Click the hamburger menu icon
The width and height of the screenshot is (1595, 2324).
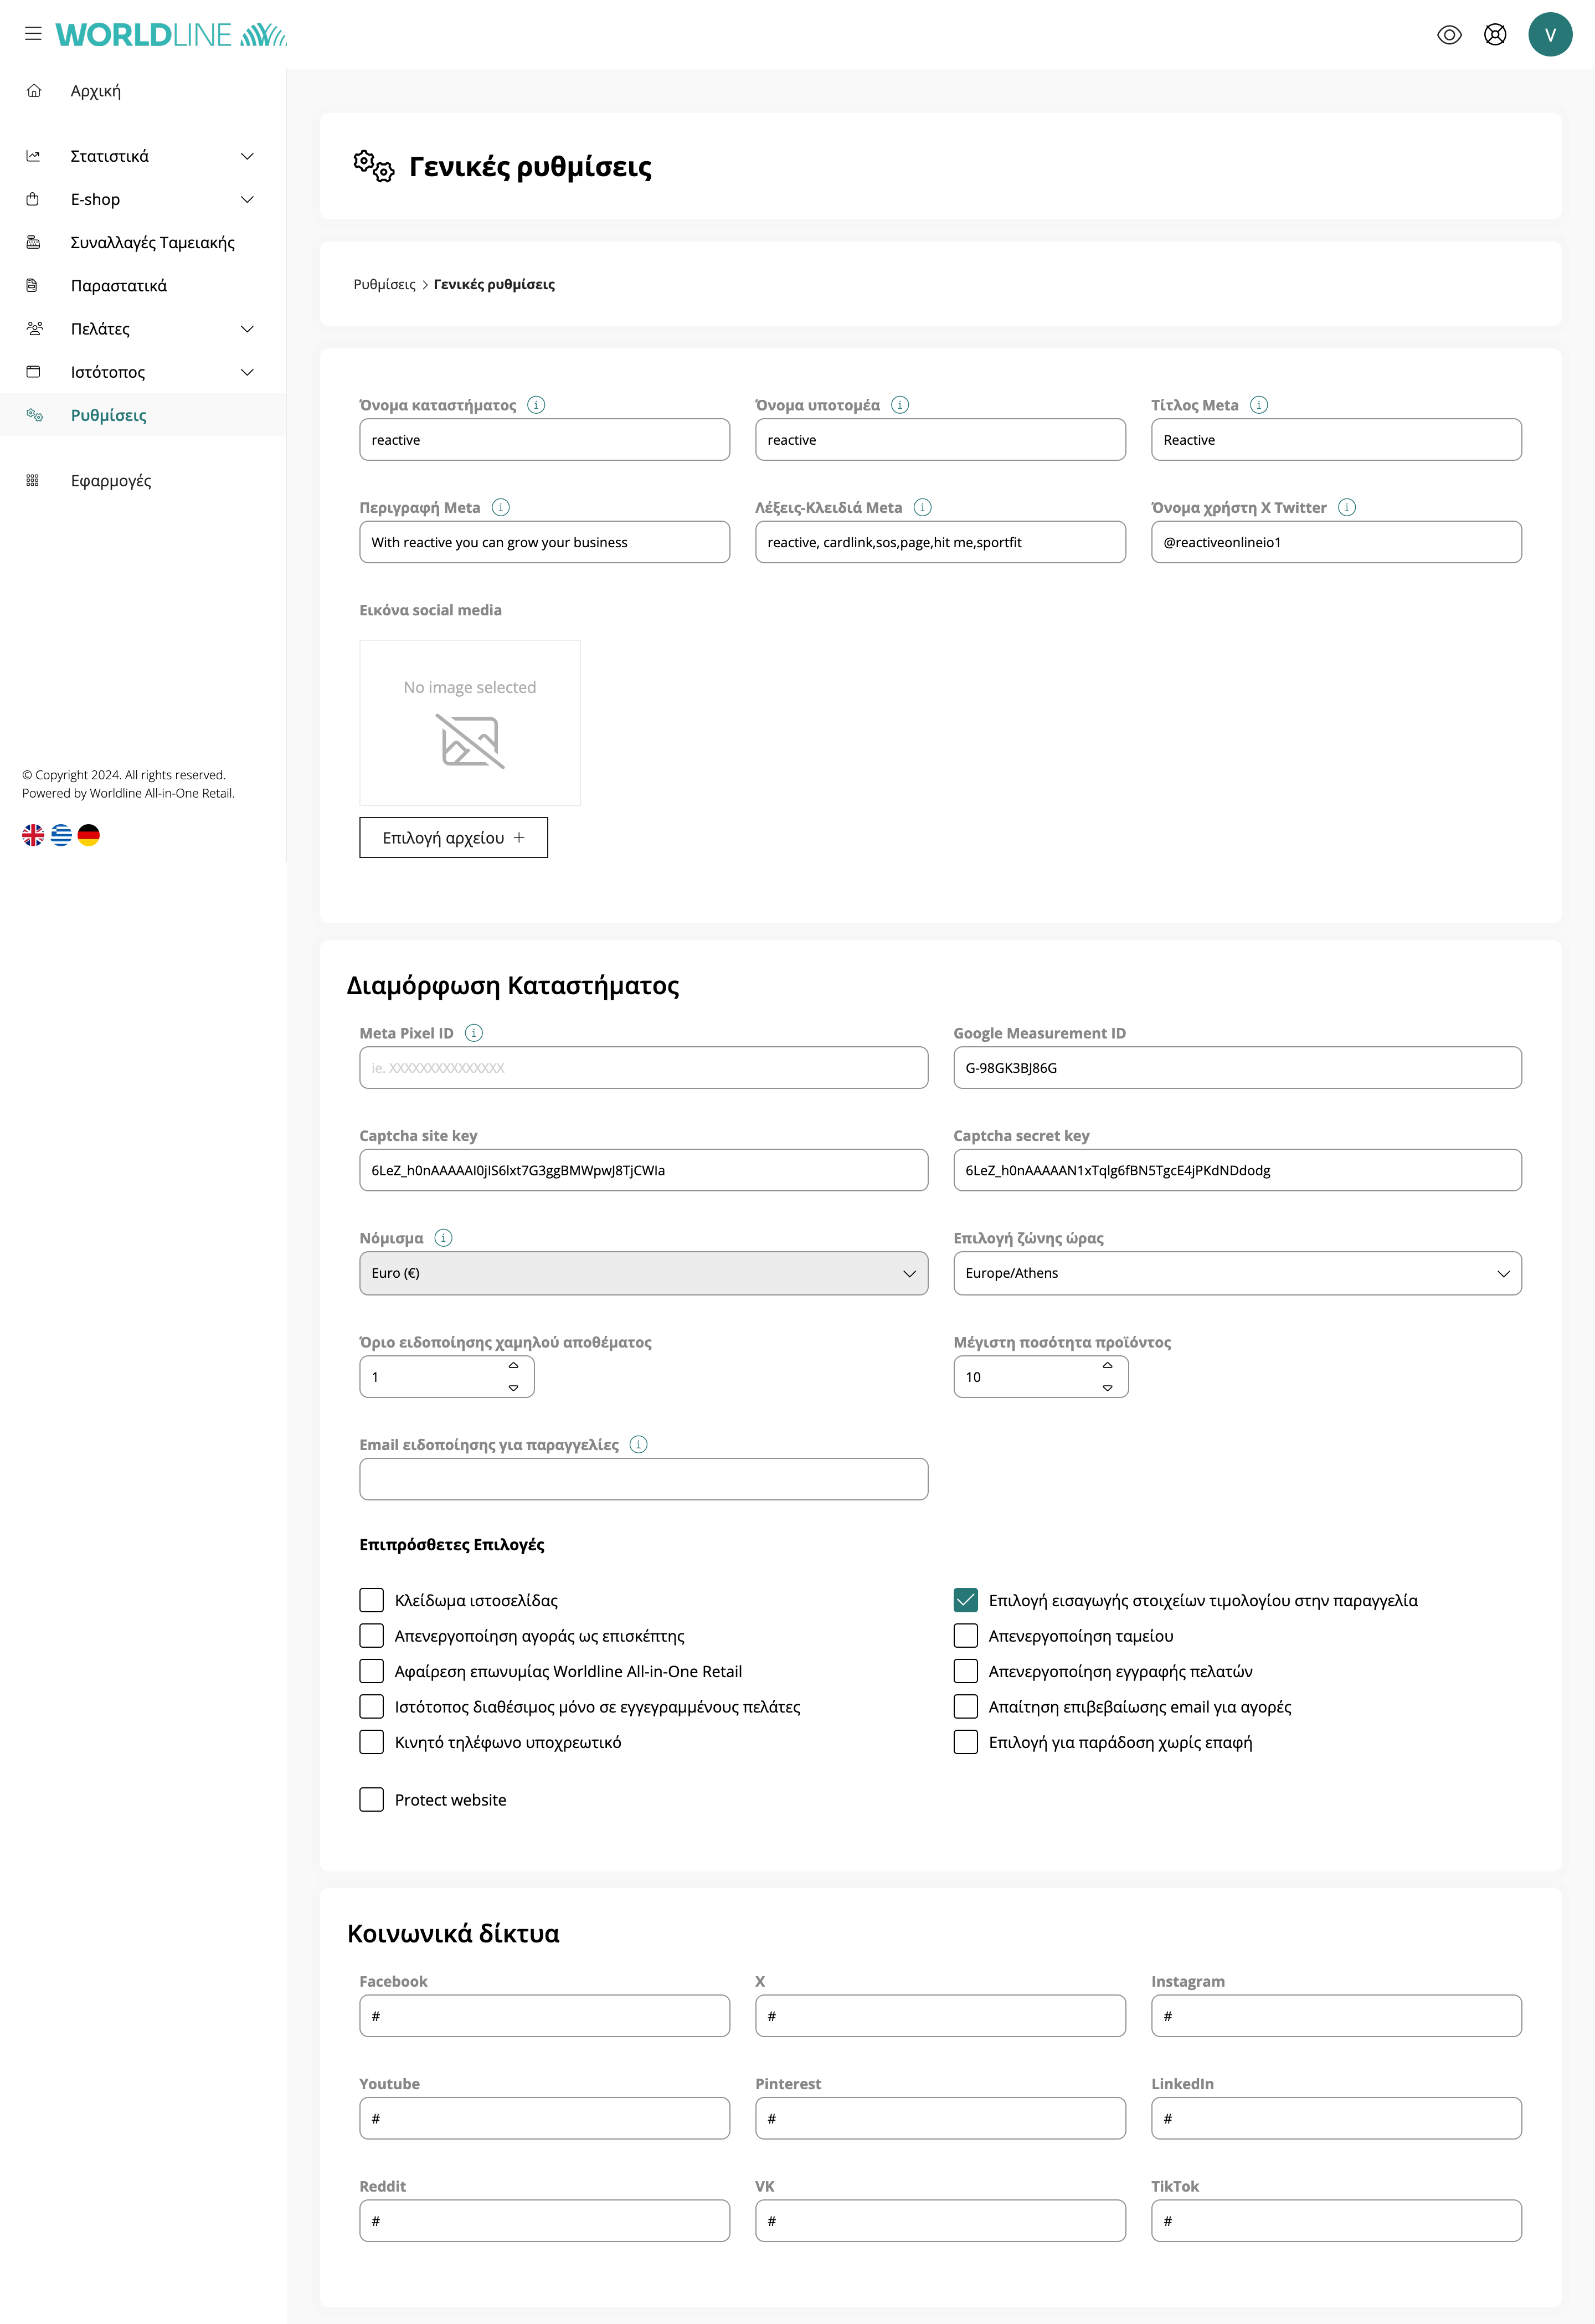click(33, 34)
